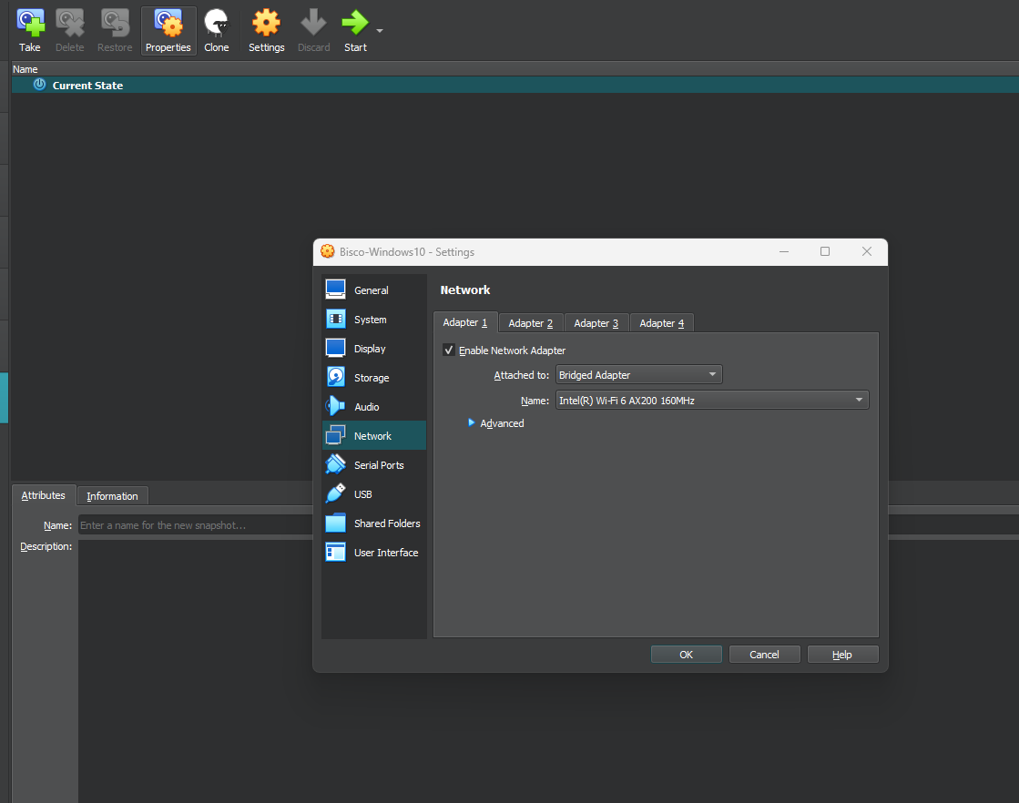Click OK to confirm settings

pos(686,655)
